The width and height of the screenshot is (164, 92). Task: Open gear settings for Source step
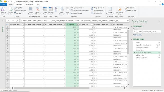tap(159, 42)
